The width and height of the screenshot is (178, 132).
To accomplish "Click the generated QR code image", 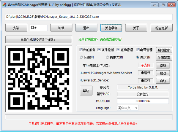I will click(39, 79).
